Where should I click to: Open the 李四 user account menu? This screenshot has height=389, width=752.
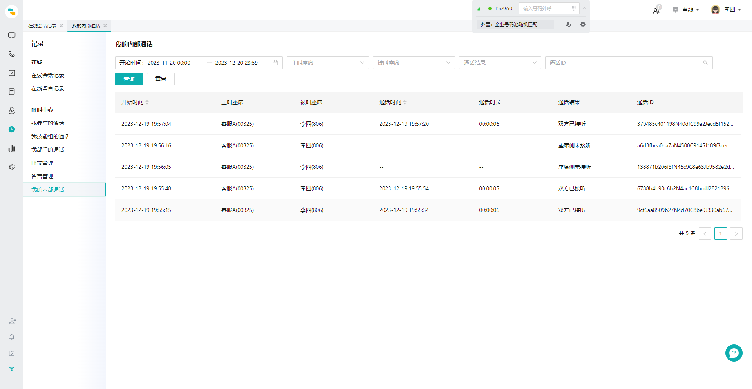tap(726, 10)
